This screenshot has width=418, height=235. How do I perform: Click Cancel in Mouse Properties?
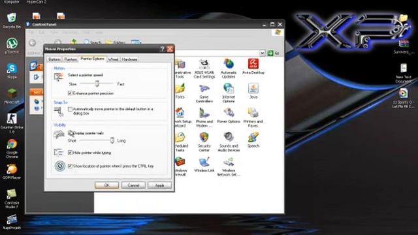point(133,185)
